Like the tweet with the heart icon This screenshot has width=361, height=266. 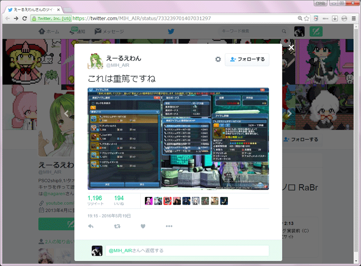143,226
